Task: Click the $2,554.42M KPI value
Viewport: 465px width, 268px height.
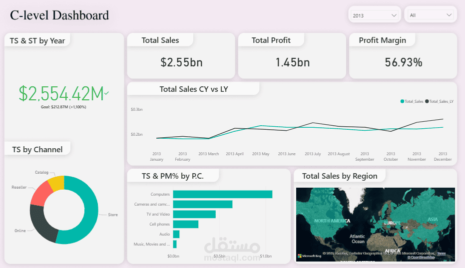Action: click(61, 94)
